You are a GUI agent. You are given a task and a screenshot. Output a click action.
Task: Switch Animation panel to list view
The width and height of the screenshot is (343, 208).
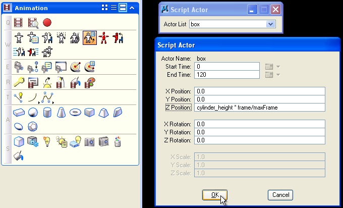pyautogui.click(x=113, y=8)
